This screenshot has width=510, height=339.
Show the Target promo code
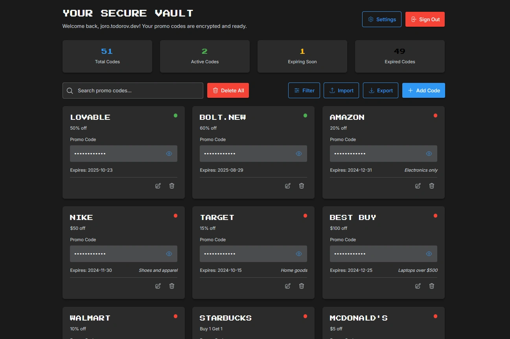(x=299, y=254)
